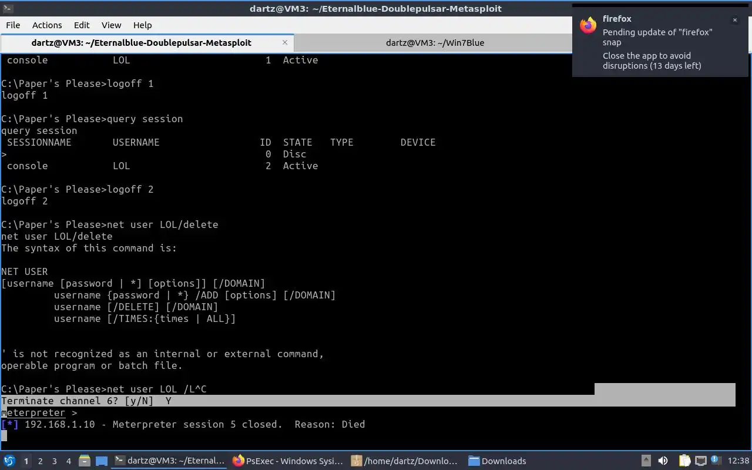Switch to workspace 2
This screenshot has width=752, height=470.
[40, 461]
